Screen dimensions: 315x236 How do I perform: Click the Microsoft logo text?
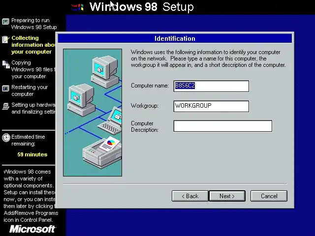tap(32, 229)
